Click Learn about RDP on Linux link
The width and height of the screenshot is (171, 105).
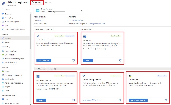coord(92,100)
